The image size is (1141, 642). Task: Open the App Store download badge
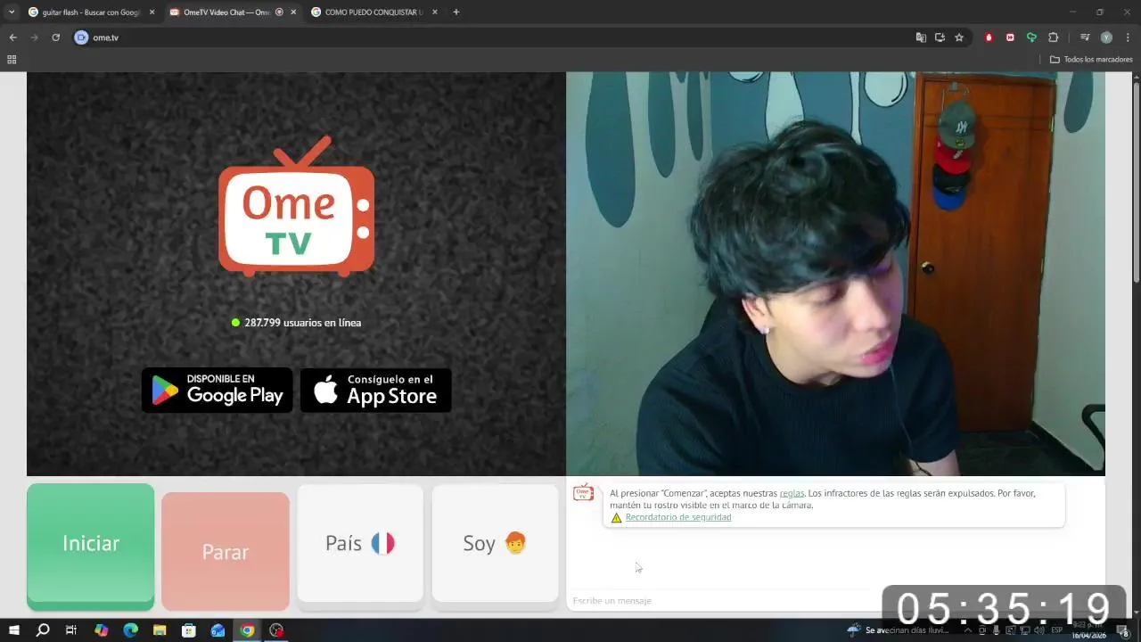pyautogui.click(x=375, y=390)
